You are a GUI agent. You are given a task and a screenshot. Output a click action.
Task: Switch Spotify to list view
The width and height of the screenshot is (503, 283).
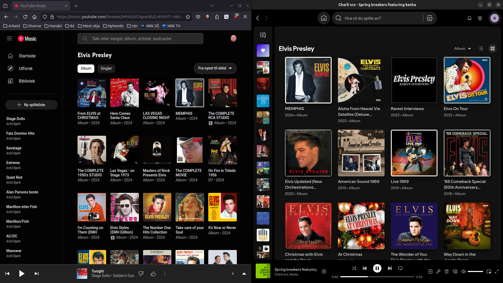point(481,48)
